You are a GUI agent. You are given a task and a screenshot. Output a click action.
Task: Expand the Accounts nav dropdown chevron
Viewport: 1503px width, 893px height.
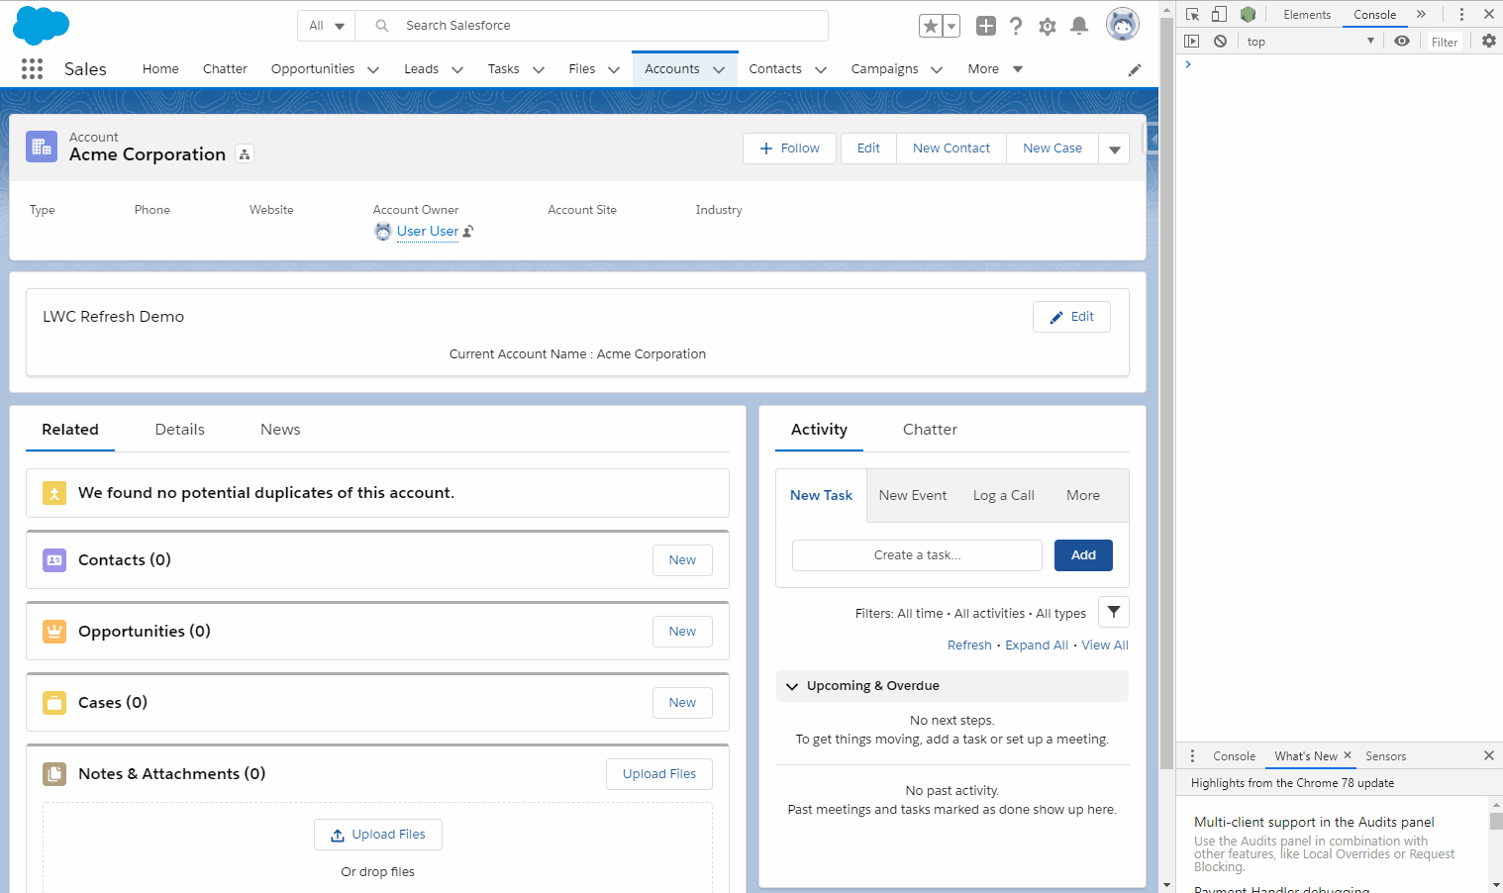click(719, 69)
